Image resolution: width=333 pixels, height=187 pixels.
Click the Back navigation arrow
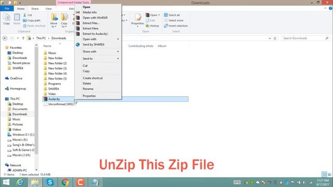tap(5, 38)
